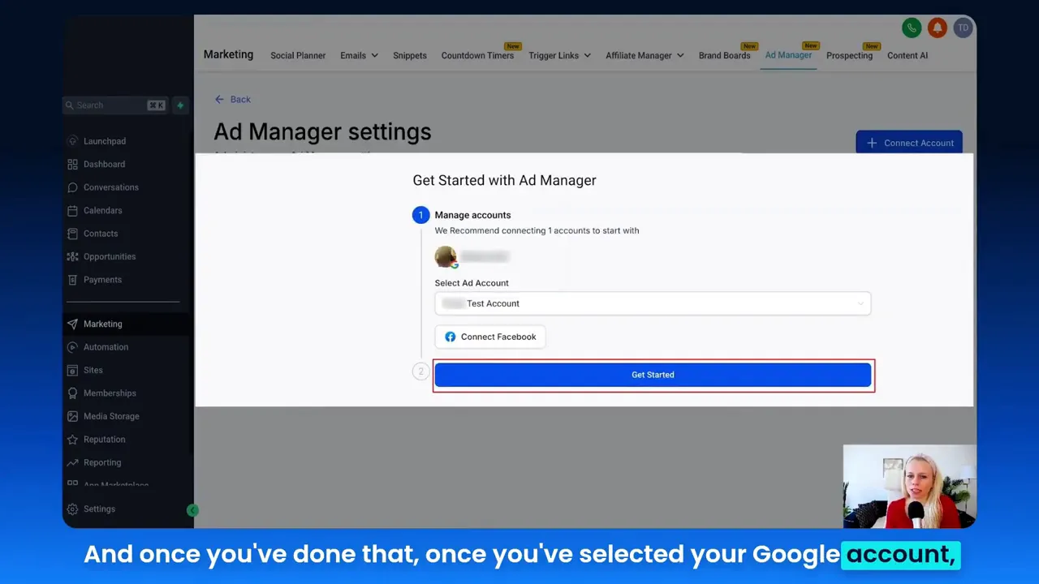
Task: Click the Conversations chat bubble icon
Action: (73, 187)
